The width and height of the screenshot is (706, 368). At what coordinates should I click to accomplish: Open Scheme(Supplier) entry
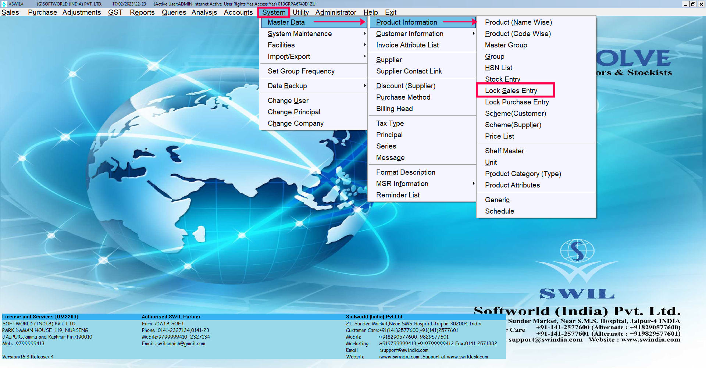(x=536, y=125)
